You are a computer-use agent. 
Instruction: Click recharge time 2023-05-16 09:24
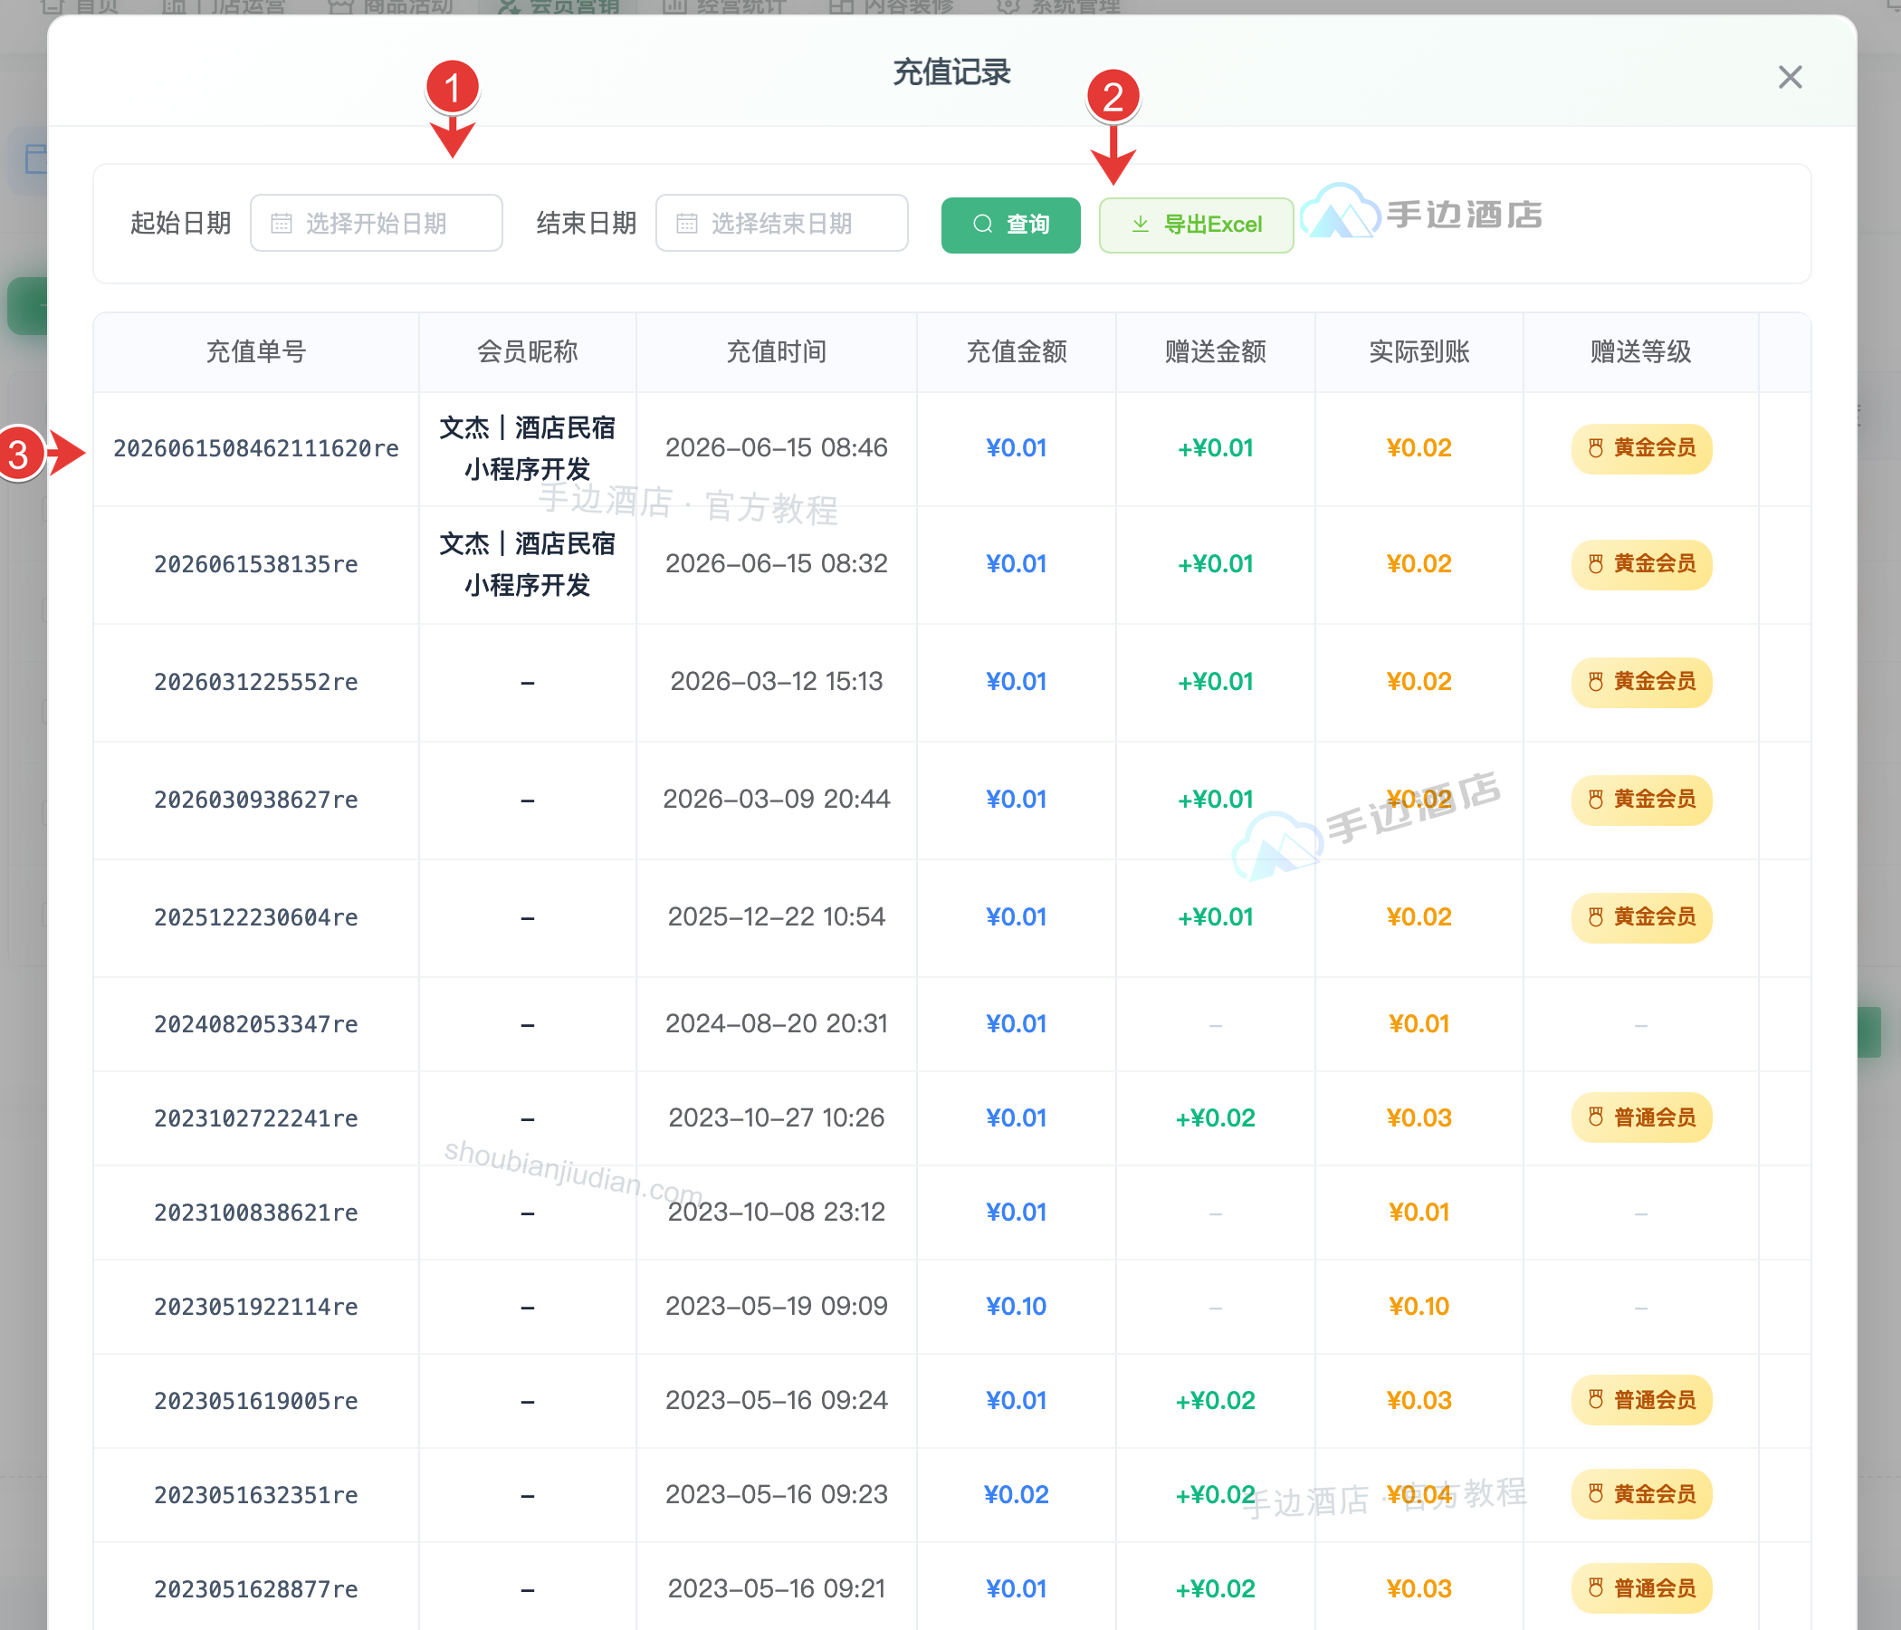pos(776,1400)
